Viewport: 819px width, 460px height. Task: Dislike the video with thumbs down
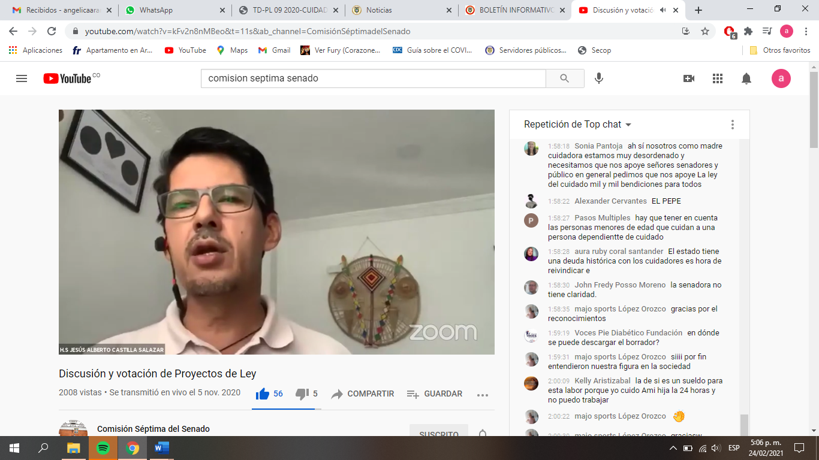(x=302, y=394)
